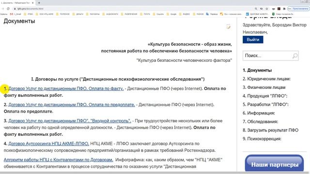Click the browser profile sync button

tap(298, 9)
